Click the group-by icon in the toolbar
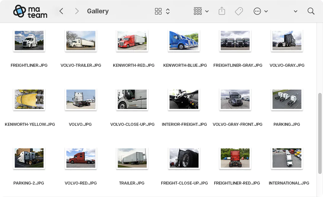This screenshot has height=197, width=323. point(197,11)
